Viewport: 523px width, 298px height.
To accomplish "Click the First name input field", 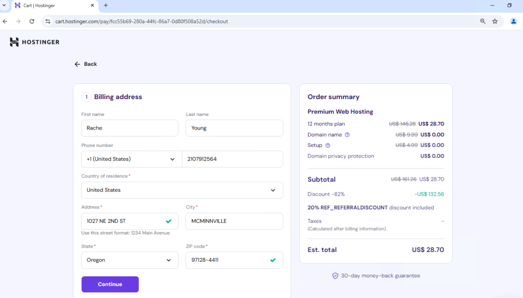I will pos(130,128).
